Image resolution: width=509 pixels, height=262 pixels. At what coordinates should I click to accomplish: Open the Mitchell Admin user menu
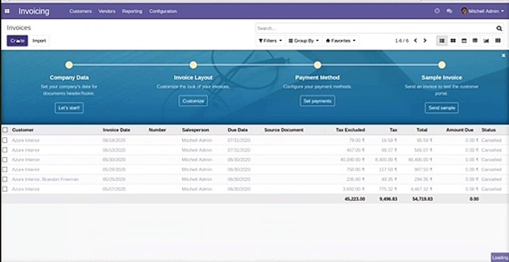coord(482,11)
